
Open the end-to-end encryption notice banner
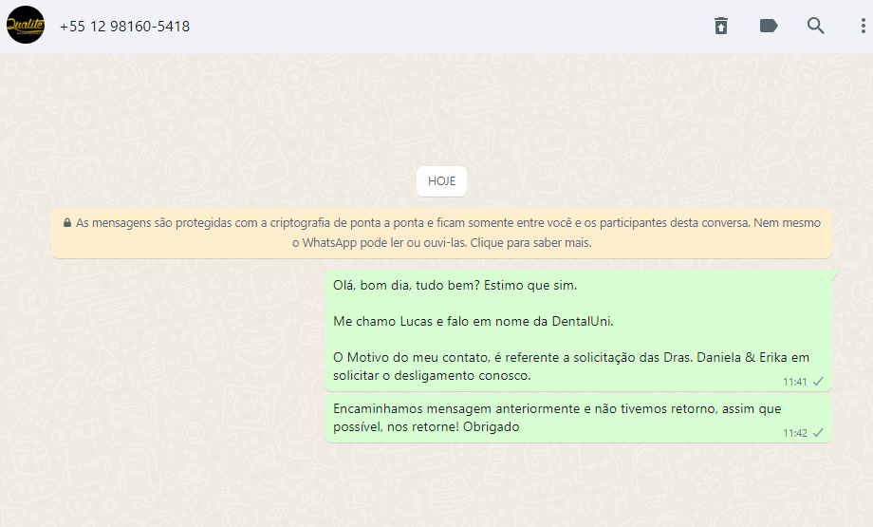pyautogui.click(x=441, y=233)
